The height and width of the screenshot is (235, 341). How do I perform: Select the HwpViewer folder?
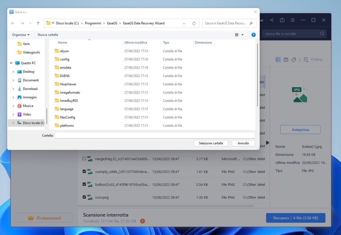point(68,84)
